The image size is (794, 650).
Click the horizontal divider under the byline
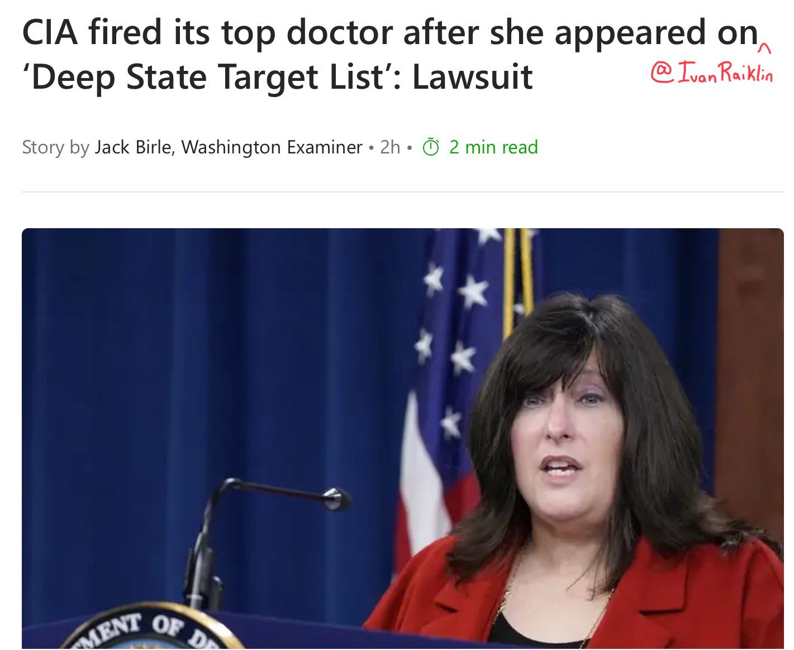point(402,192)
